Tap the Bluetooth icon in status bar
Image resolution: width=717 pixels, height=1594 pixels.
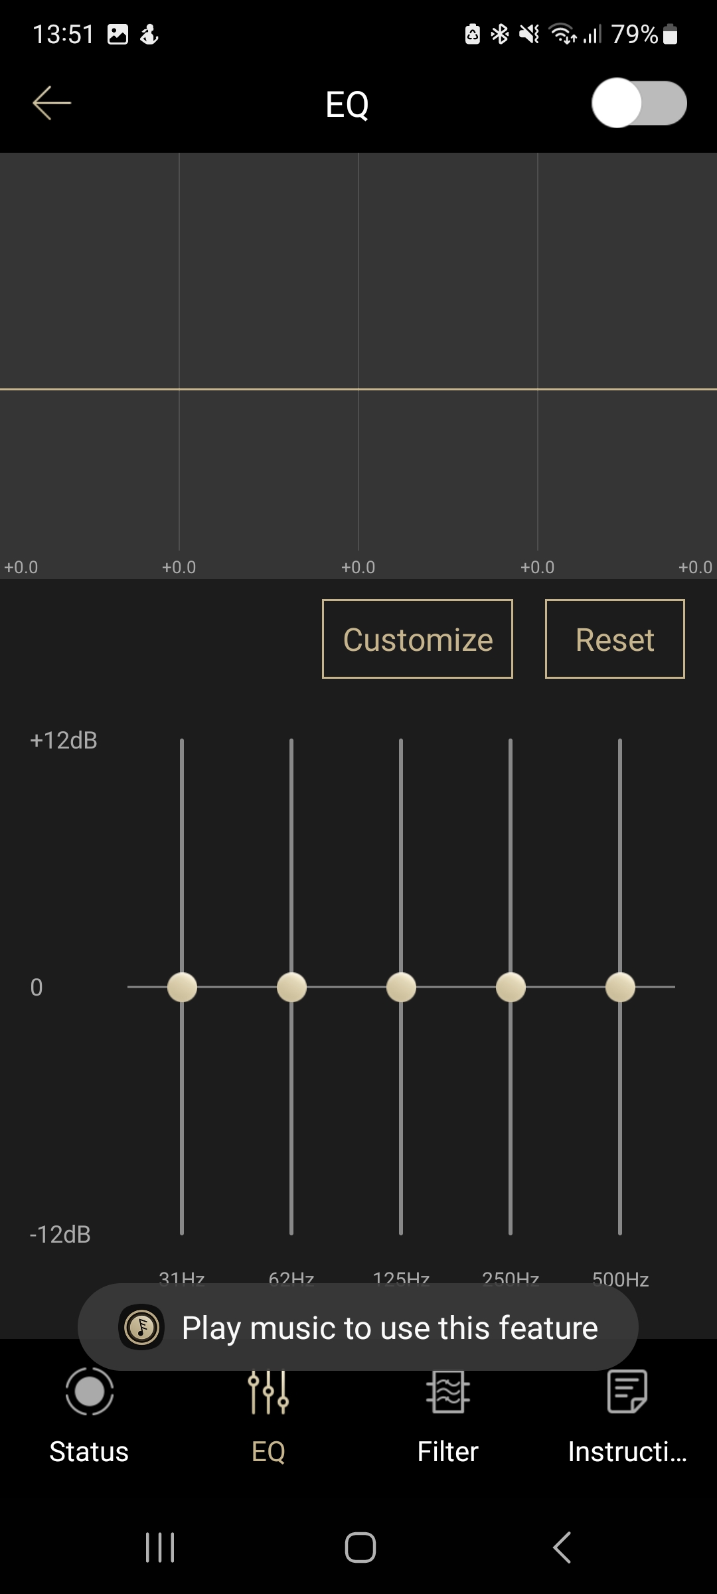pos(500,34)
